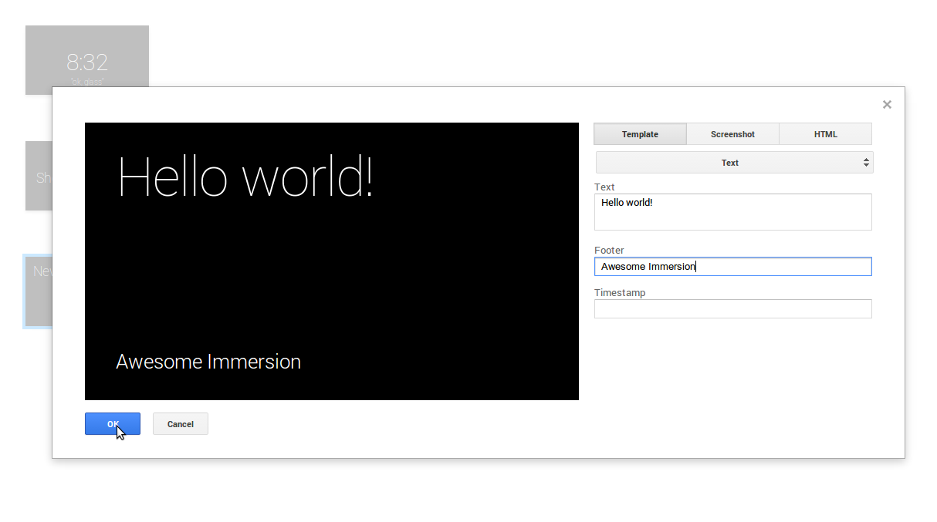Switch to the Screenshot tab
This screenshot has width=937, height=522.
(732, 134)
